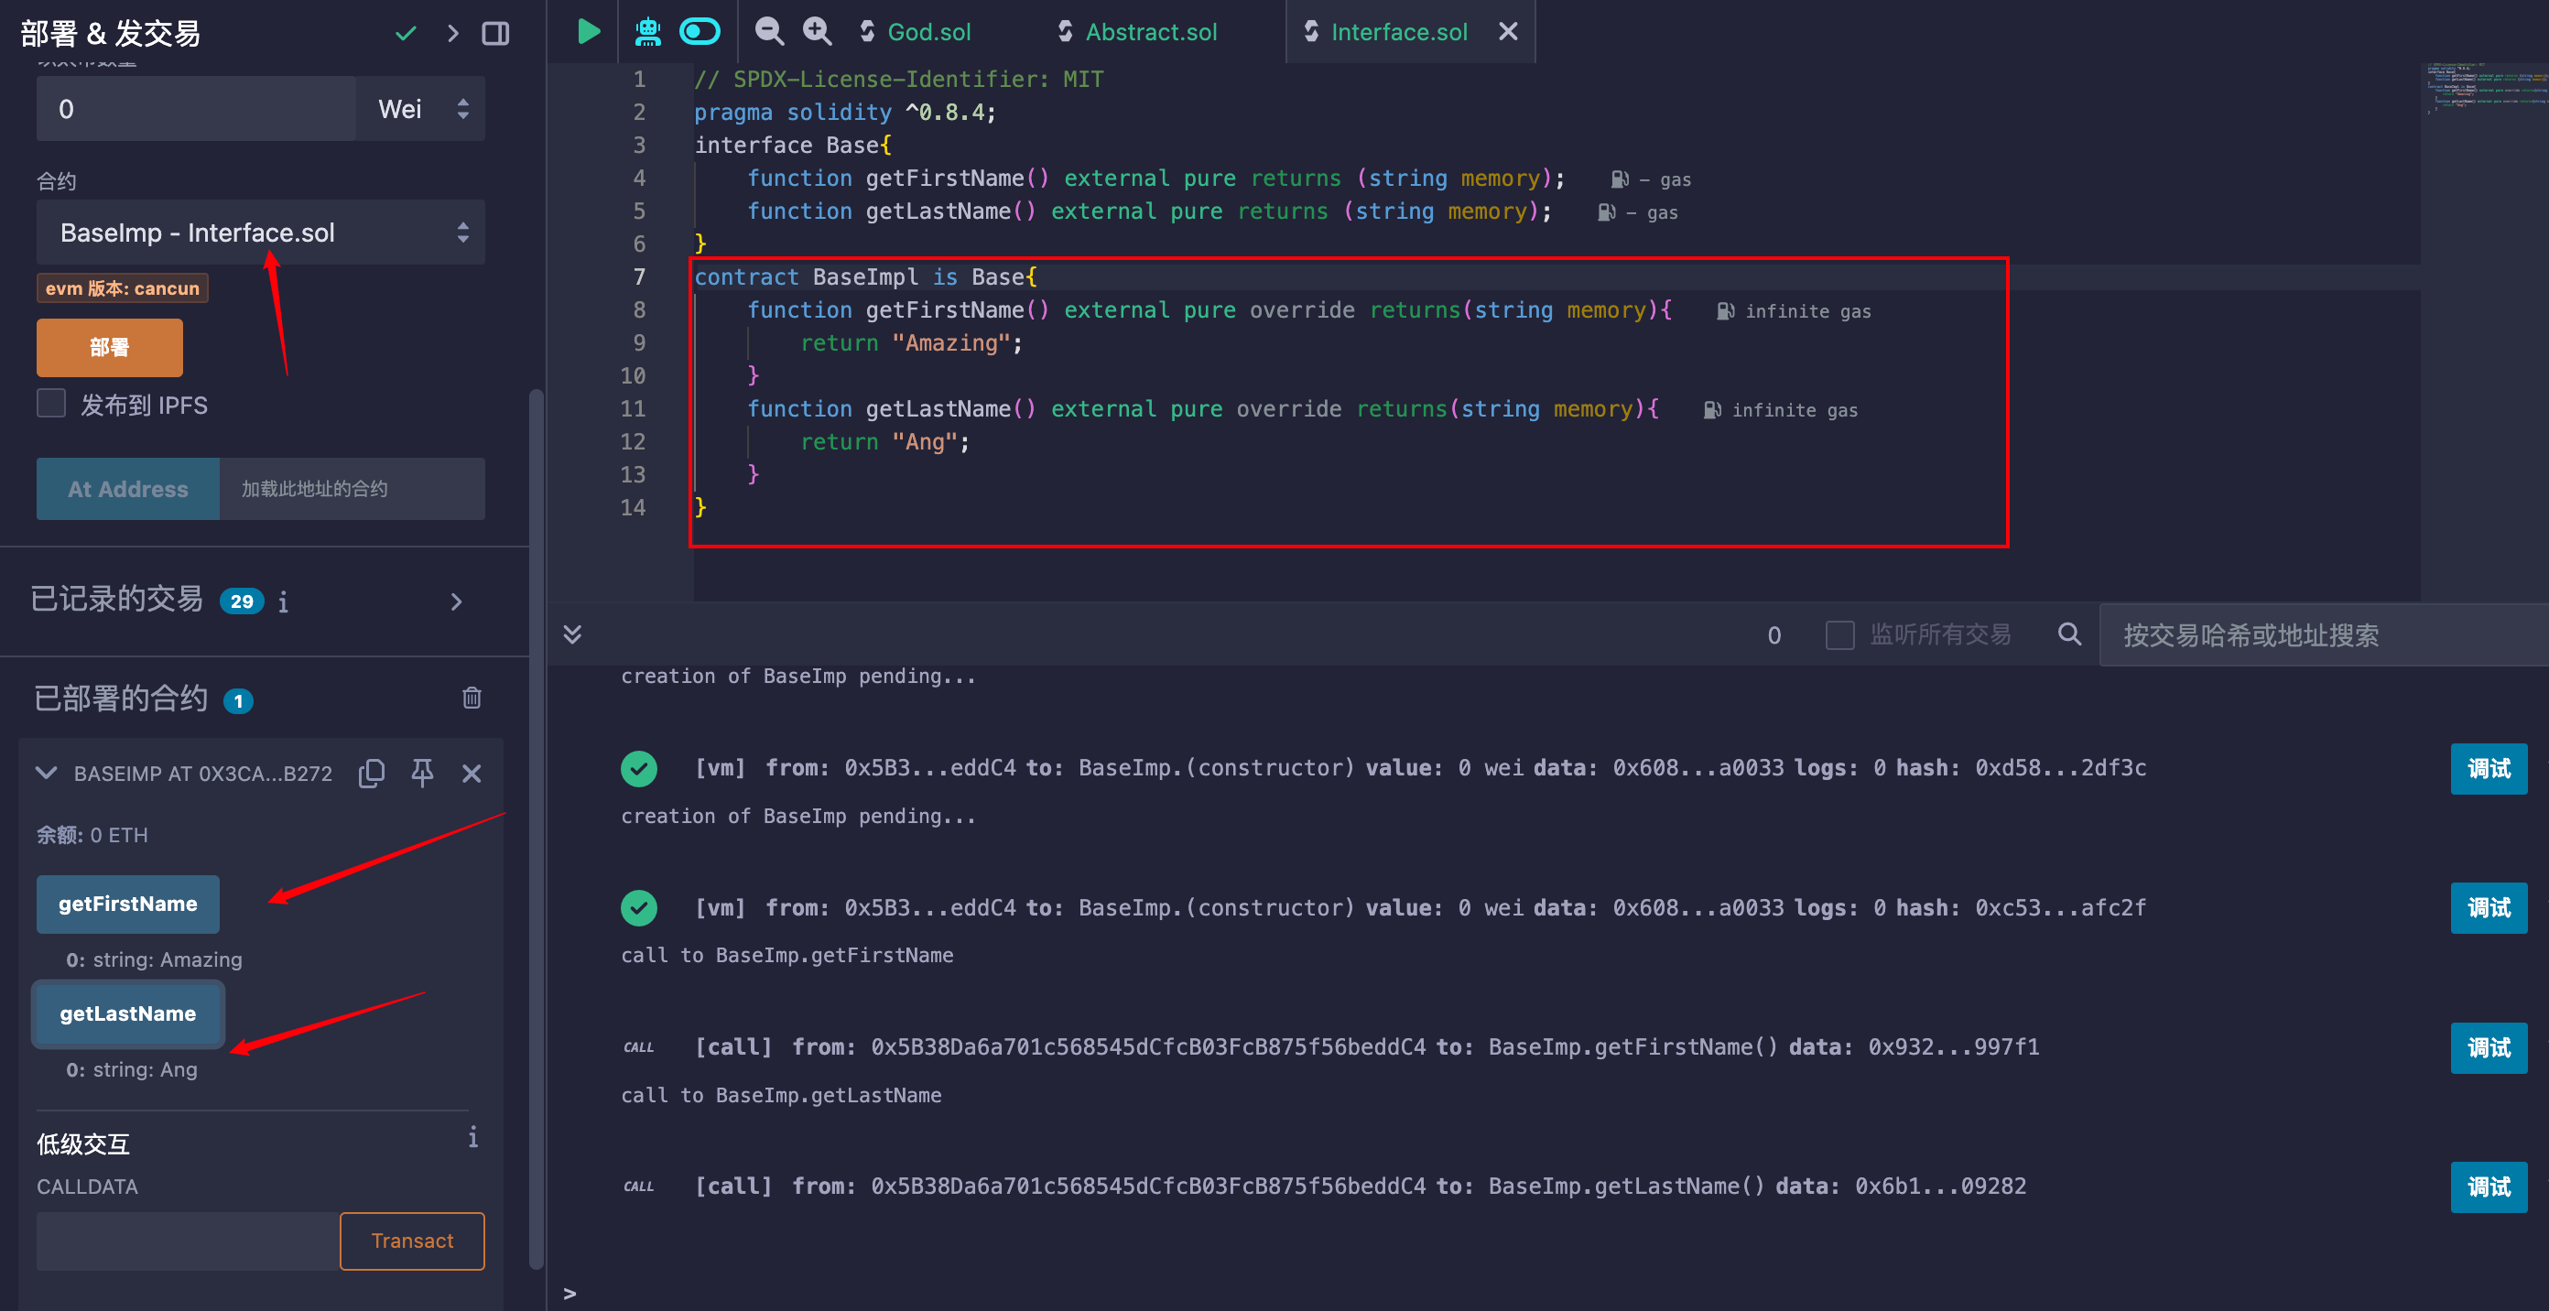The height and width of the screenshot is (1311, 2549).
Task: Click the balance 0 ETH label
Action: (93, 835)
